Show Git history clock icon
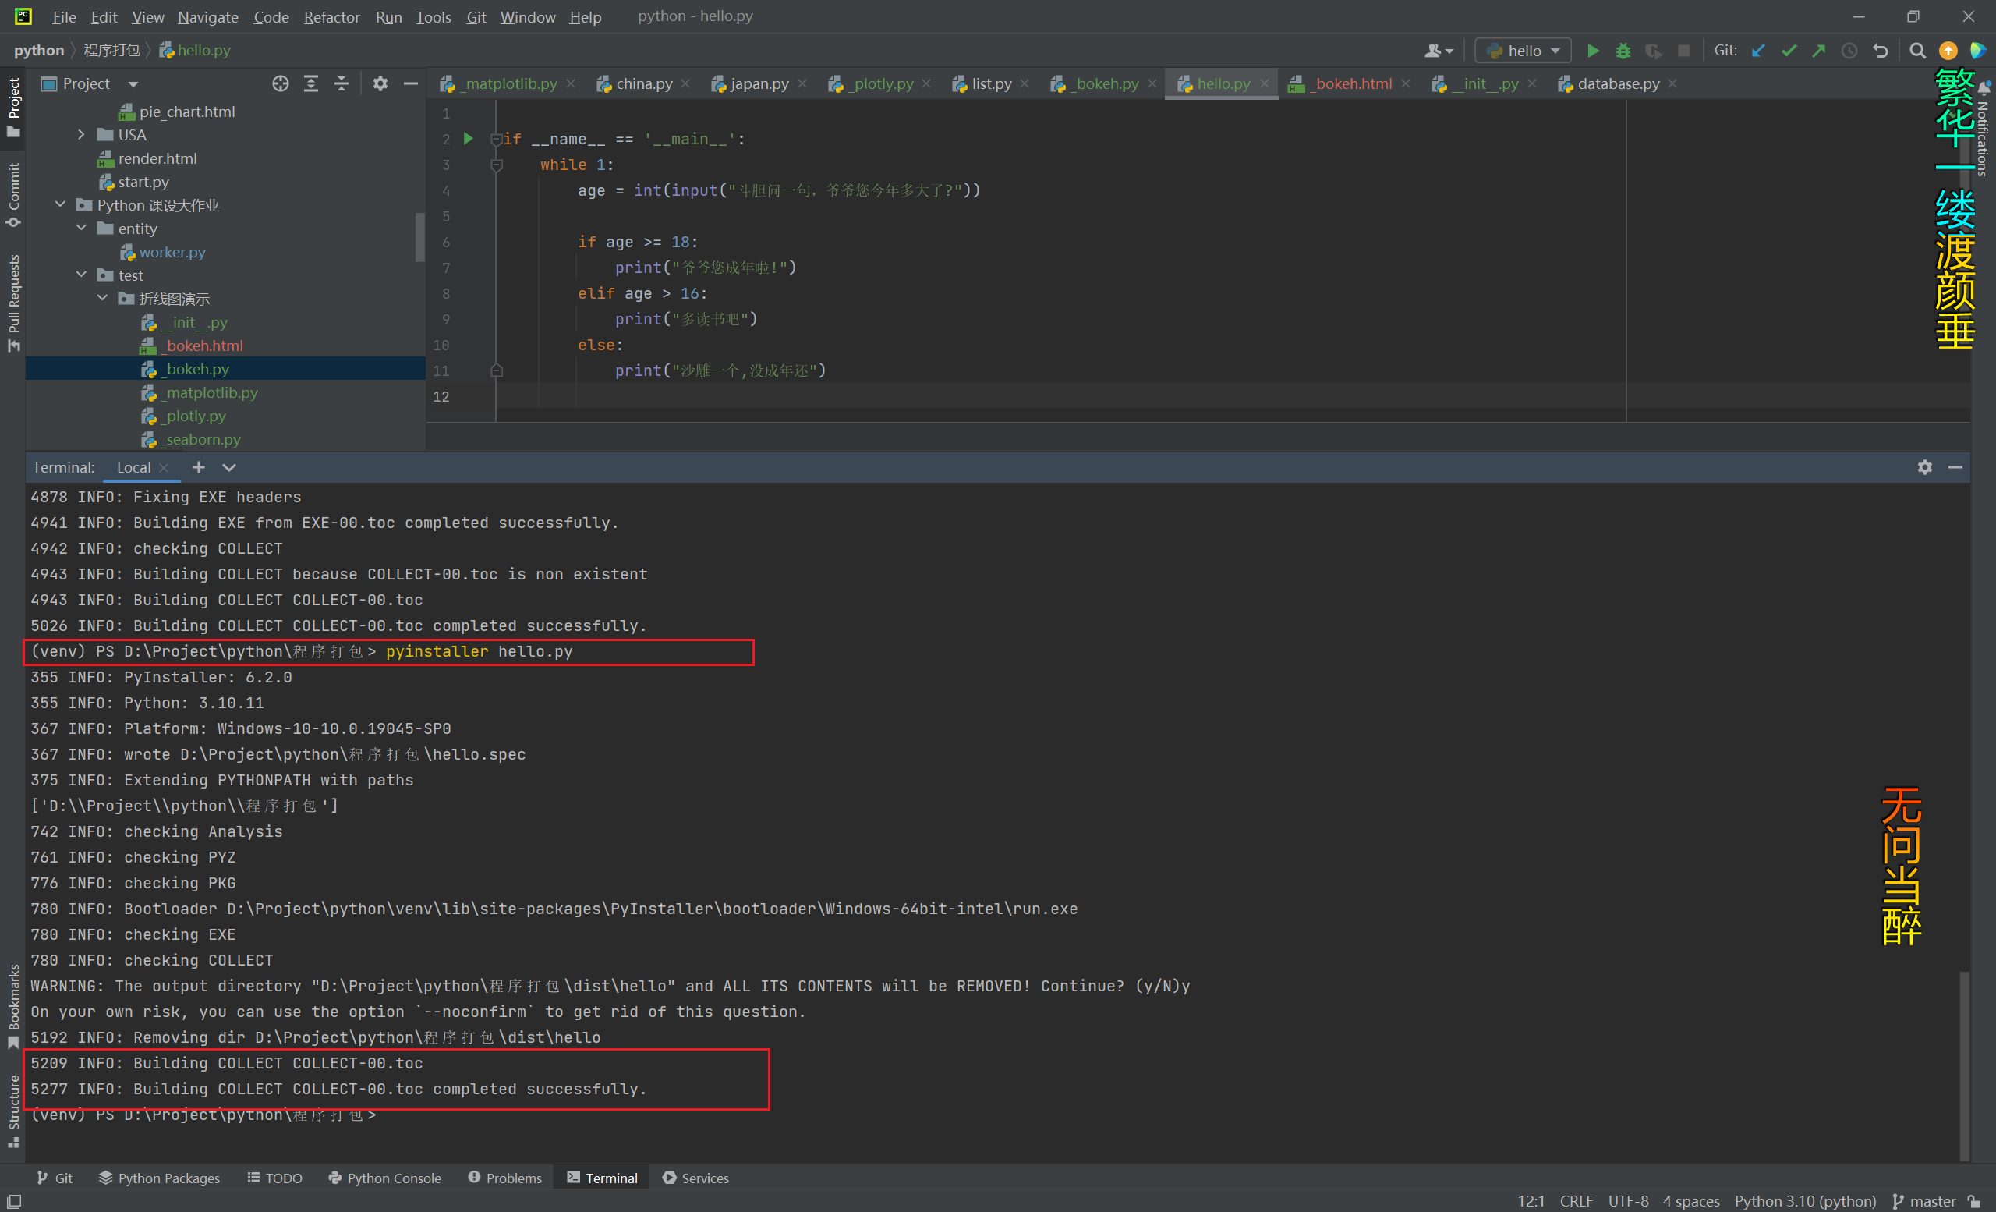Screen dimensions: 1996x1212 tap(1849, 50)
